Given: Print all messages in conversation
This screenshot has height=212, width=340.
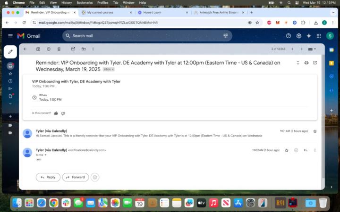Looking at the screenshot, I should pyautogui.click(x=306, y=63).
